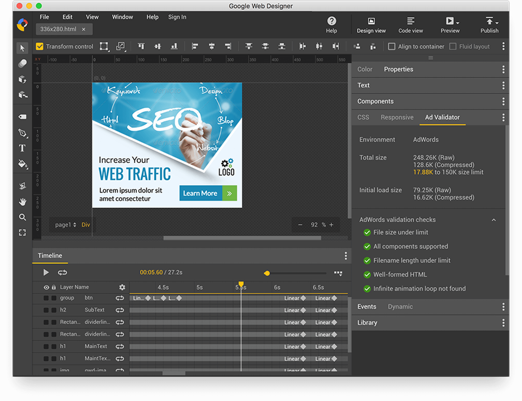The height and width of the screenshot is (401, 522).
Task: Open the Properties panel options menu
Action: pyautogui.click(x=503, y=69)
